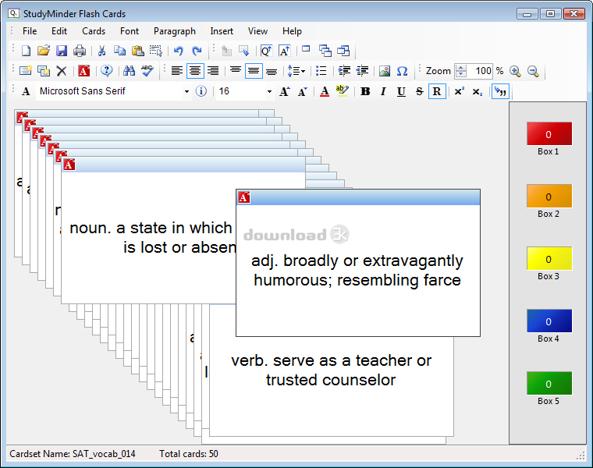Viewport: 593px width, 468px height.
Task: Cut the selected text with scissors icon
Action: (x=101, y=51)
